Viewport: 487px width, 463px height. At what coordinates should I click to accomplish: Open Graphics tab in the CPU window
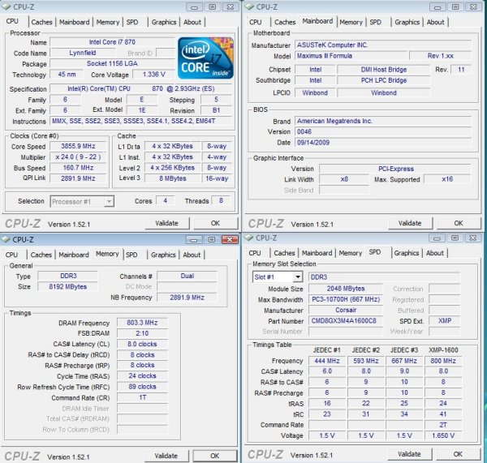164,22
